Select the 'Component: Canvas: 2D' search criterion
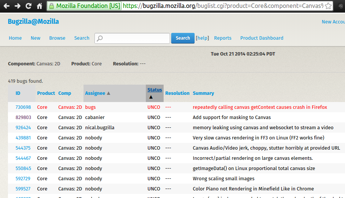This screenshot has width=345, height=198. pyautogui.click(x=34, y=64)
